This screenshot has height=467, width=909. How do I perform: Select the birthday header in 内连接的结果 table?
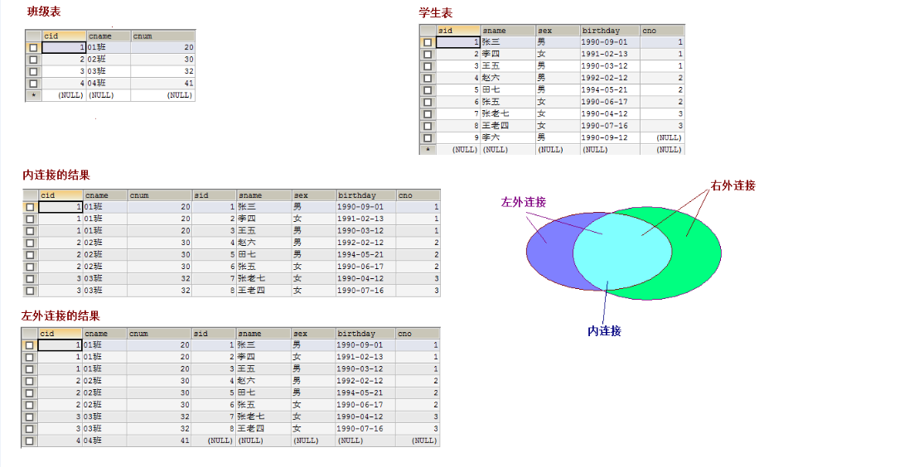tap(365, 195)
